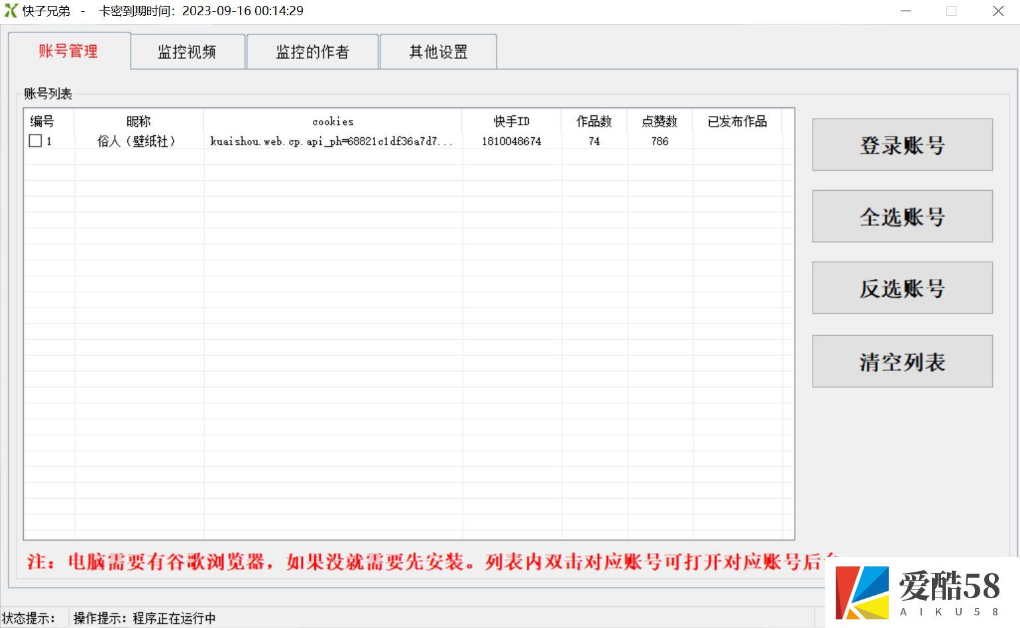
Task: Click the 昵称 column header
Action: [x=139, y=121]
